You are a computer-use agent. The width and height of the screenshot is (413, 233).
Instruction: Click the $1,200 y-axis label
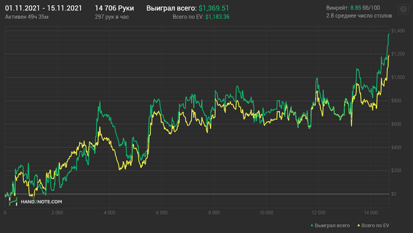[398, 54]
